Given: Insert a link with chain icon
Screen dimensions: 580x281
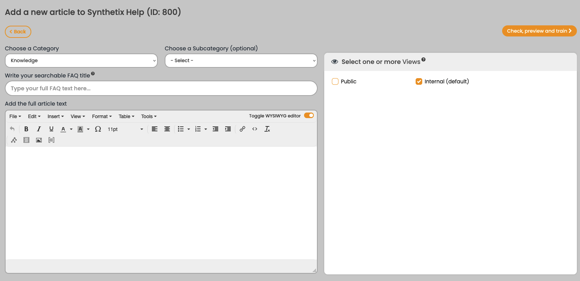Looking at the screenshot, I should click(243, 129).
